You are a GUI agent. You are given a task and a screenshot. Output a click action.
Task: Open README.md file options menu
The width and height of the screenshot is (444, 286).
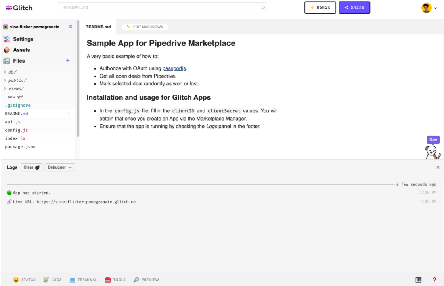tap(69, 114)
